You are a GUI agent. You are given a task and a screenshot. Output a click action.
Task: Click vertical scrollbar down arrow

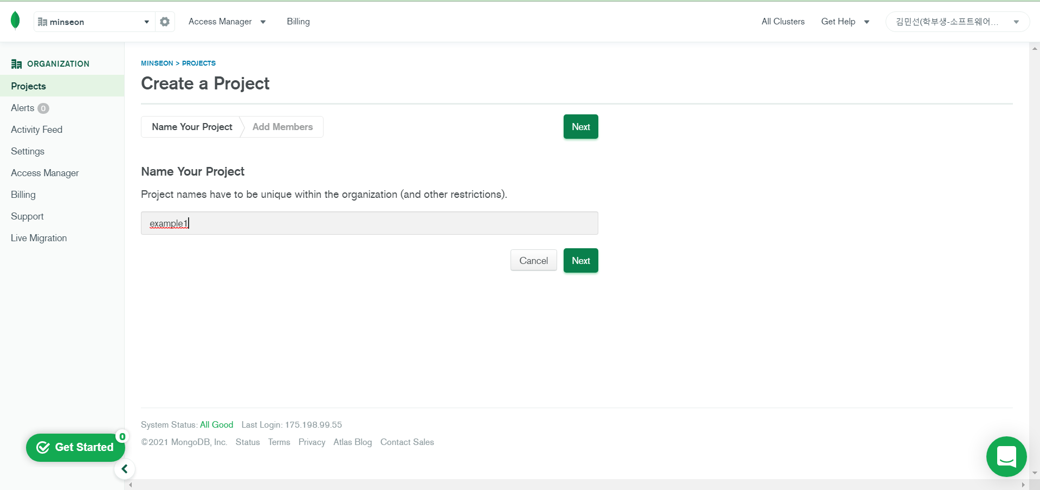1035,473
